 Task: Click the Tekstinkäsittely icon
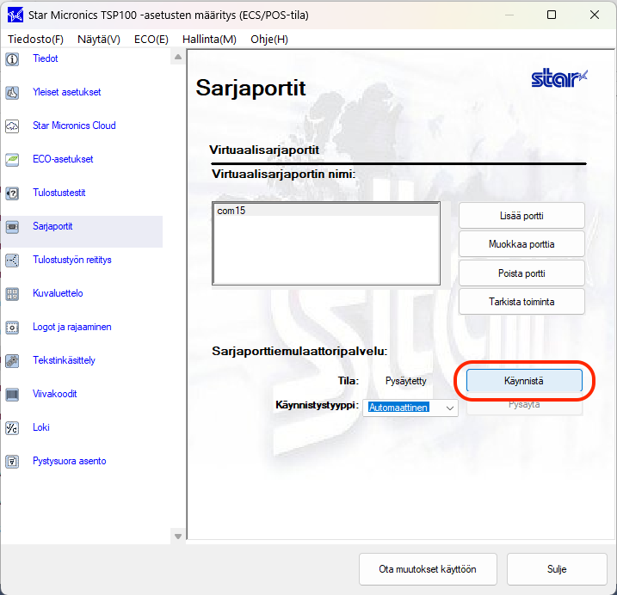[x=12, y=361]
